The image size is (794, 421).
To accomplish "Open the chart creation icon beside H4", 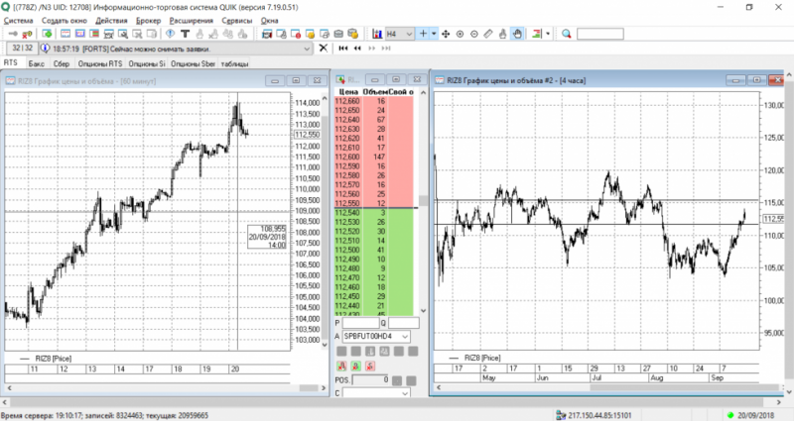I will pos(377,34).
